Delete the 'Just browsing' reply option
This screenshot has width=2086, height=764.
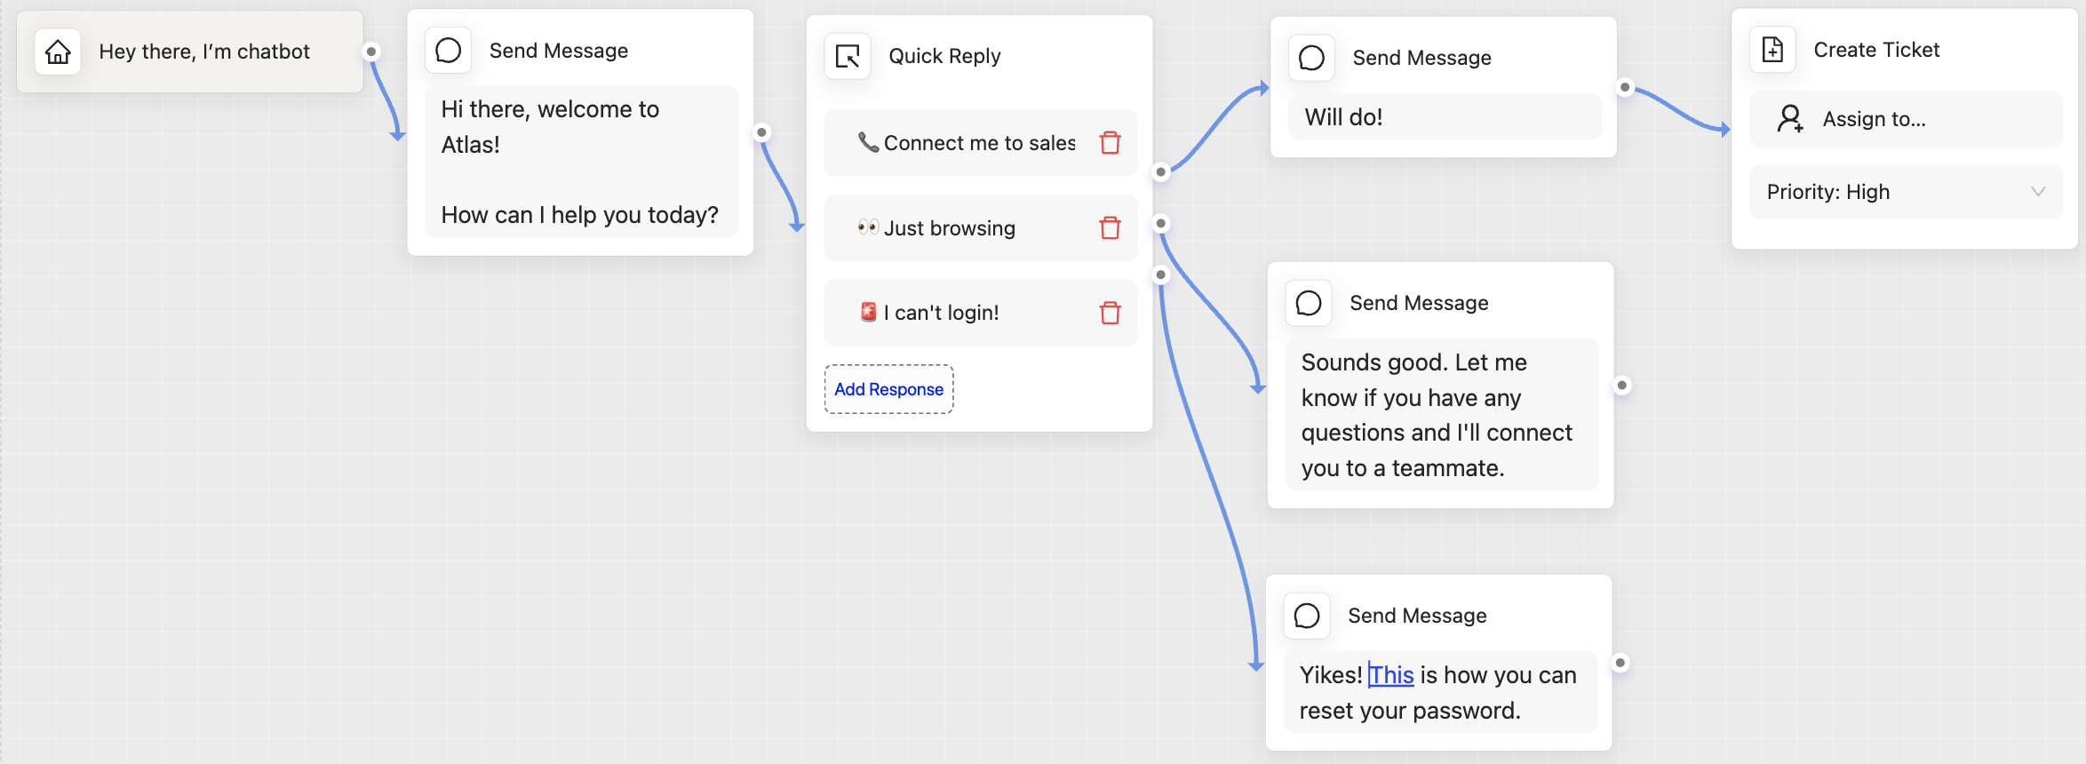point(1110,227)
